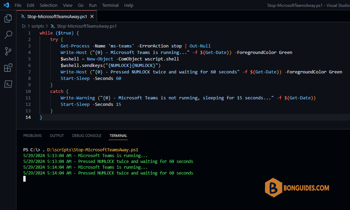This screenshot has height=210, width=350.
Task: Click the 'try' keyword on line 2
Action: point(54,40)
